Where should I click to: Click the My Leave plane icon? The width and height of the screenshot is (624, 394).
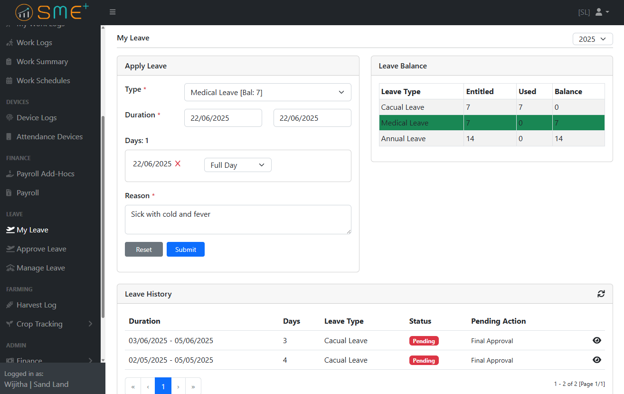[x=10, y=230]
